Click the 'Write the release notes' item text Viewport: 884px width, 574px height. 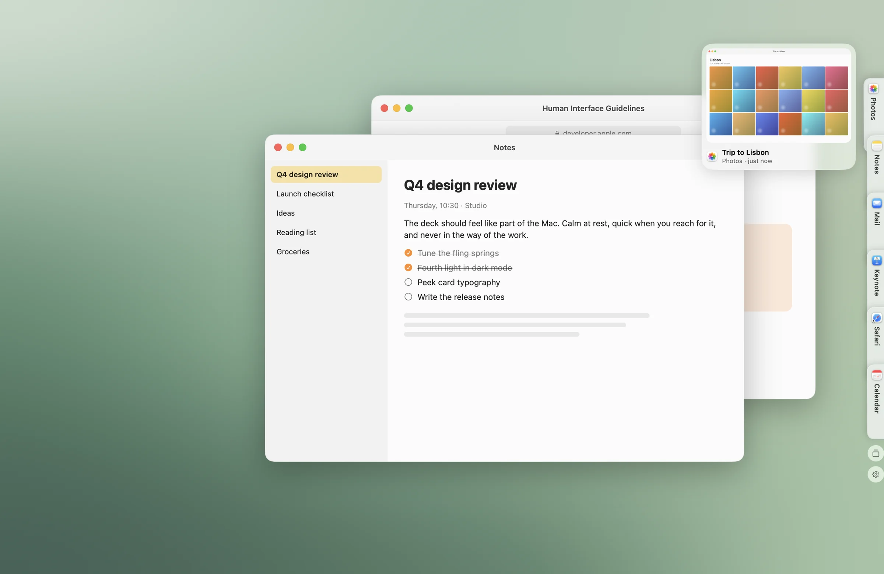point(460,297)
